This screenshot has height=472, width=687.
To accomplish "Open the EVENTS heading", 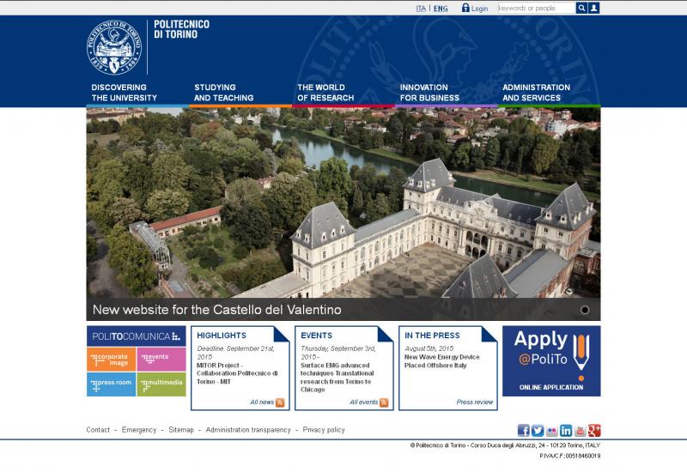I will [316, 336].
